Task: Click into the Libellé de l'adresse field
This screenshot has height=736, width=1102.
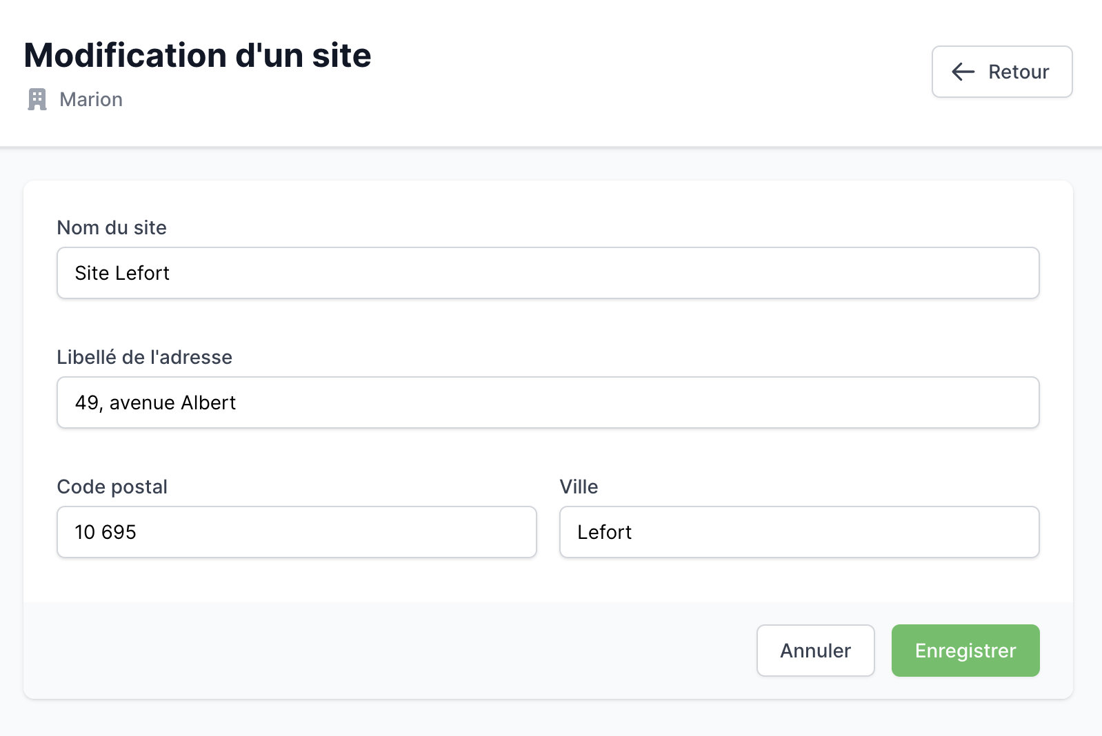Action: [548, 402]
